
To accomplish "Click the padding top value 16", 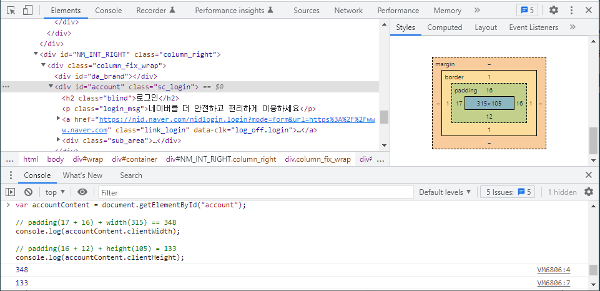I will [489, 91].
